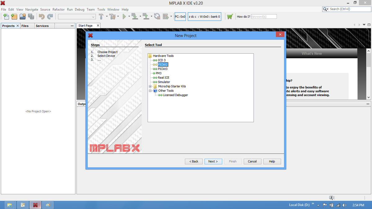
Task: Open the File menu
Action: pyautogui.click(x=3, y=9)
